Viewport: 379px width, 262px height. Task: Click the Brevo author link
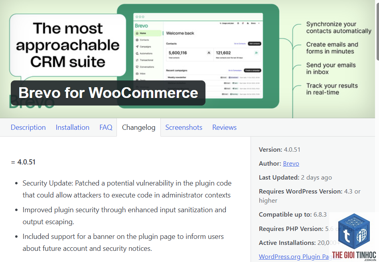point(291,164)
